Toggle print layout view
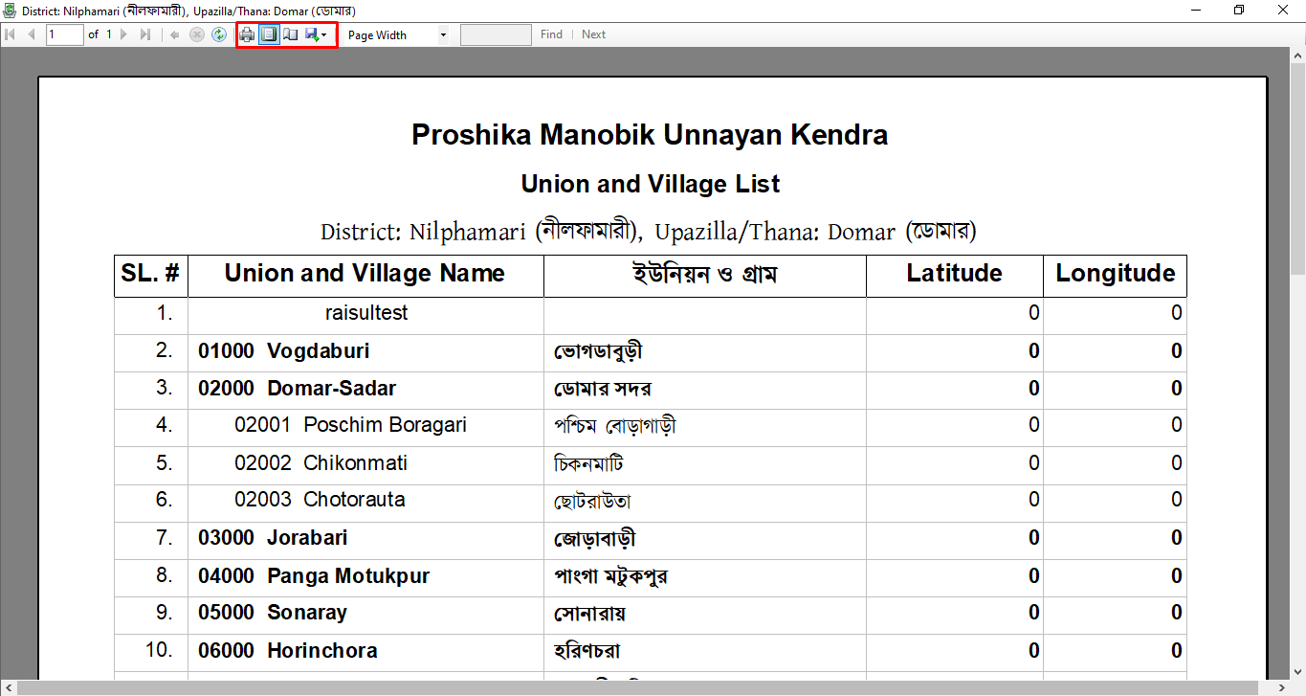Screen dimensions: 1306x696 270,34
